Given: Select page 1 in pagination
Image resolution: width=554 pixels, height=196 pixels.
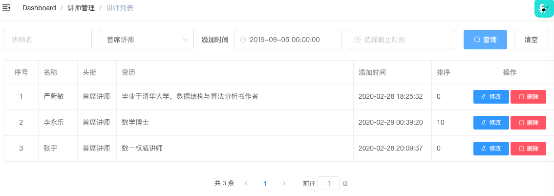Looking at the screenshot, I should (x=265, y=184).
